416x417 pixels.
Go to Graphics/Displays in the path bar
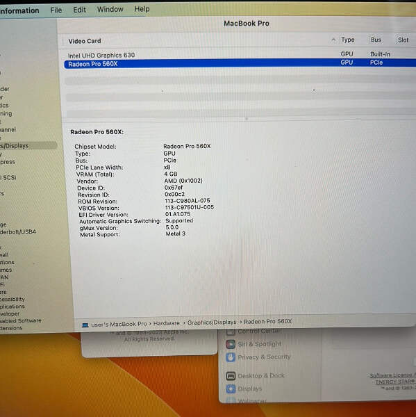212,322
